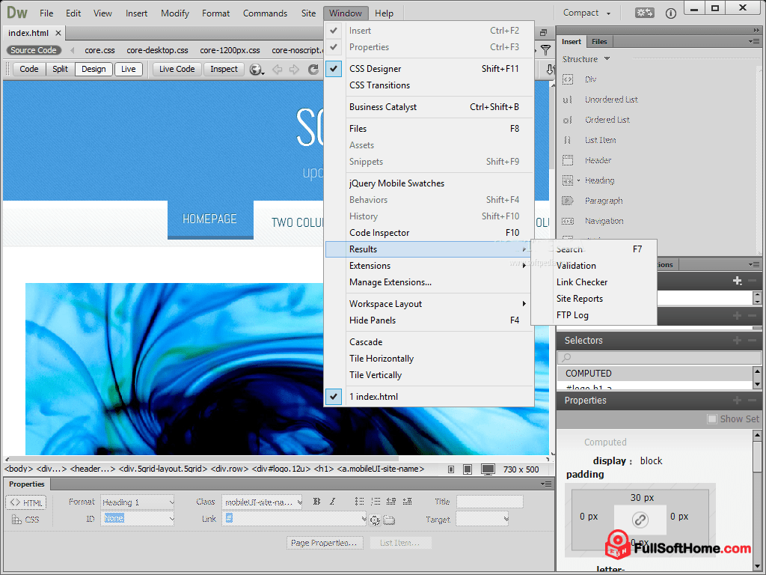Open the Compact workspace dropdown
Image resolution: width=766 pixels, height=575 pixels.
(587, 13)
